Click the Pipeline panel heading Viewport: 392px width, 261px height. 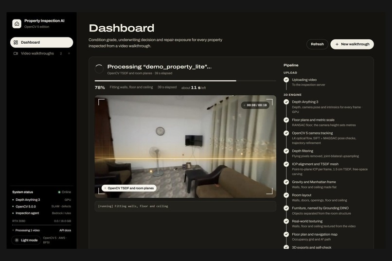(291, 65)
